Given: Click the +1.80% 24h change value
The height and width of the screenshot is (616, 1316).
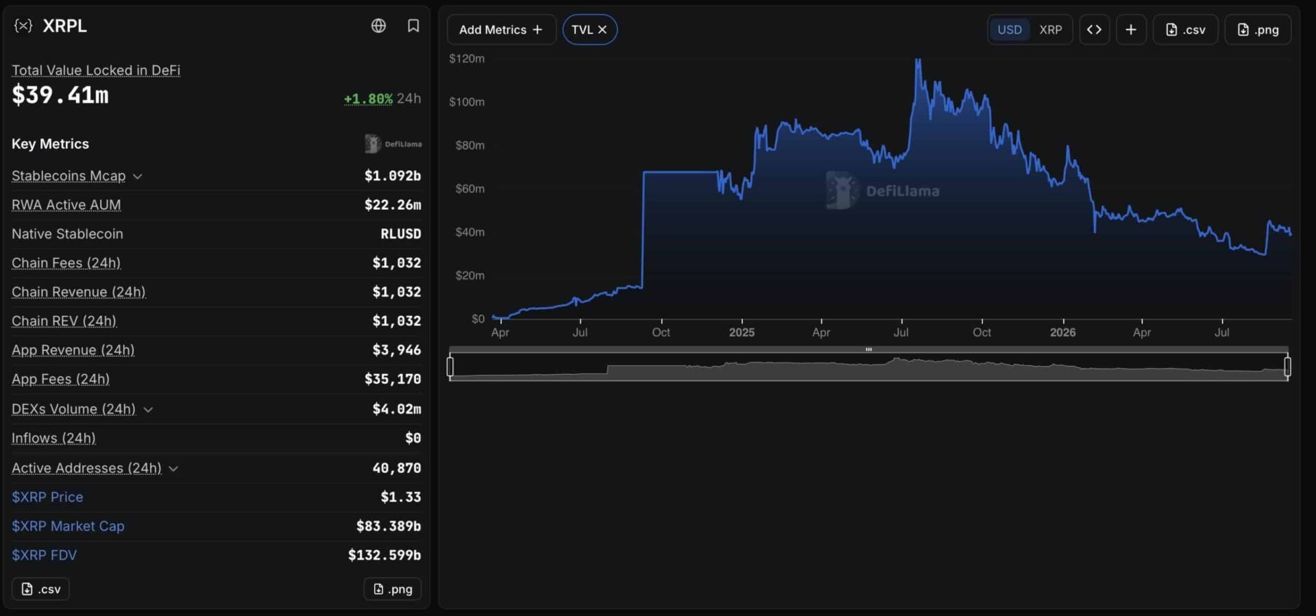Looking at the screenshot, I should coord(368,99).
